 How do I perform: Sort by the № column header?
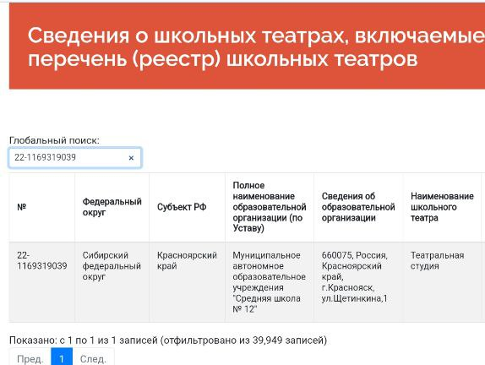pyautogui.click(x=42, y=207)
